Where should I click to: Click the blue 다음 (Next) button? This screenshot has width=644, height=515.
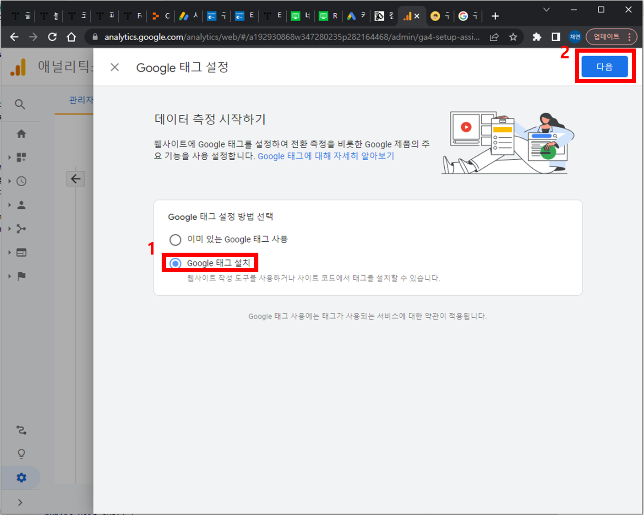pos(604,67)
